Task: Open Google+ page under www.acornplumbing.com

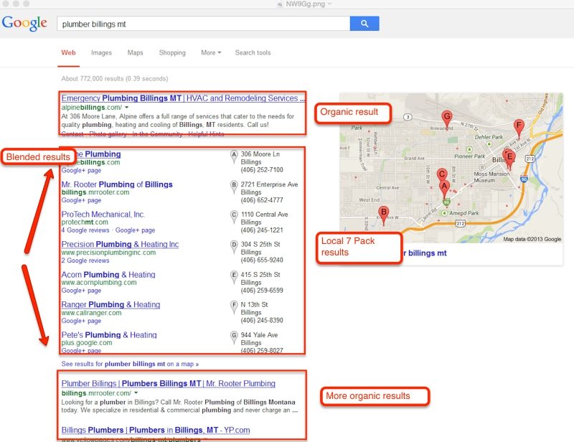Action: pos(81,291)
